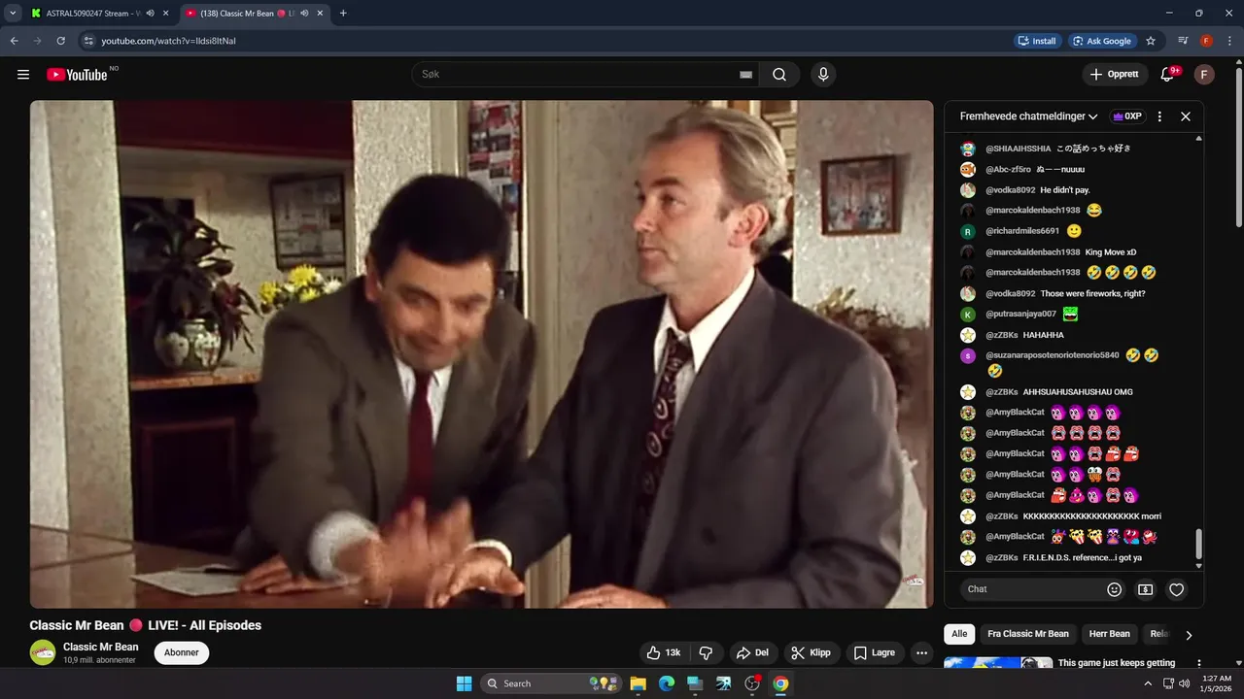The image size is (1244, 699).
Task: Open Windows Start menu
Action: coord(464,683)
